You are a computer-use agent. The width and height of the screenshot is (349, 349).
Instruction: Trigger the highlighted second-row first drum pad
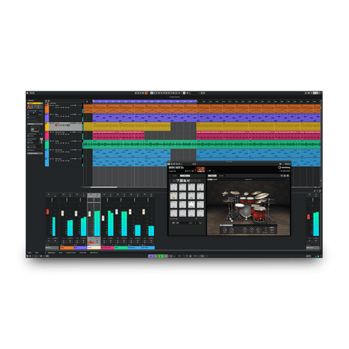[x=174, y=195]
